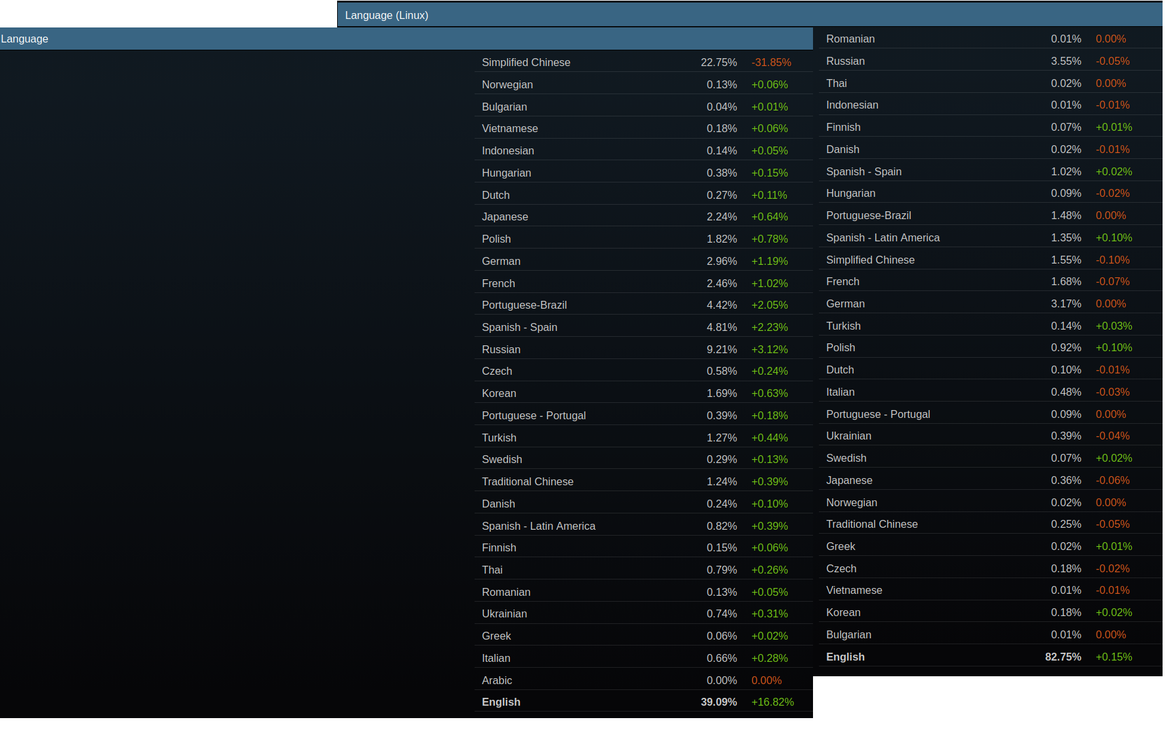This screenshot has width=1175, height=741.
Task: Click the "4.81%" share value
Action: (721, 327)
